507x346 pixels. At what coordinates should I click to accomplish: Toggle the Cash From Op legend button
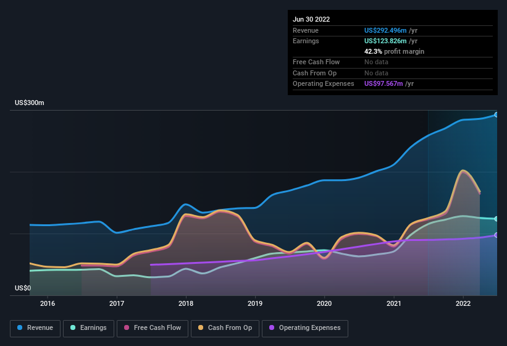click(225, 328)
